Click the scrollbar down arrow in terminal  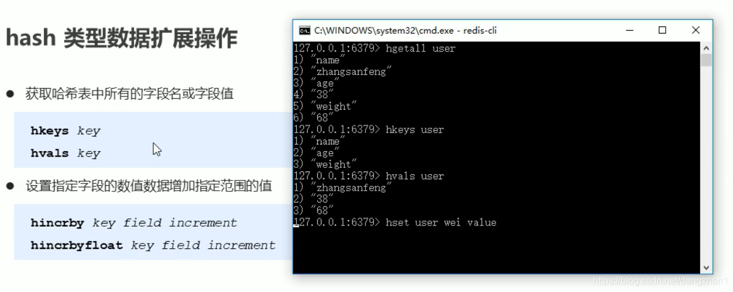click(x=706, y=268)
